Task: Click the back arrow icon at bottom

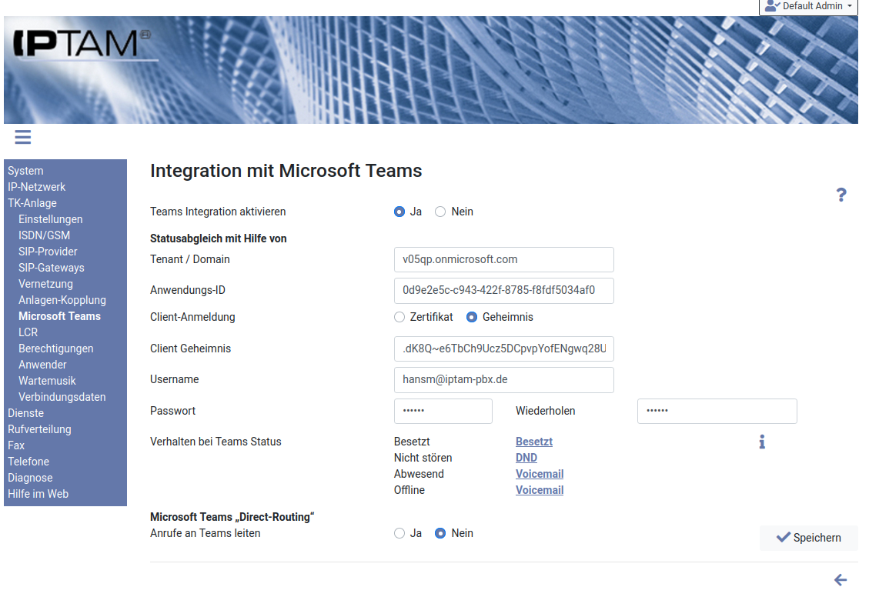Action: 841,580
